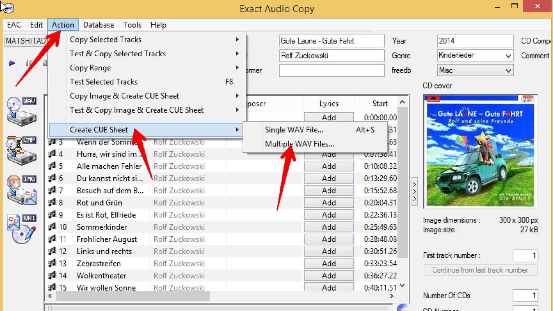The image size is (553, 311).
Task: Open the copy image and CUE sheet (IMG) tool
Action: click(21, 189)
